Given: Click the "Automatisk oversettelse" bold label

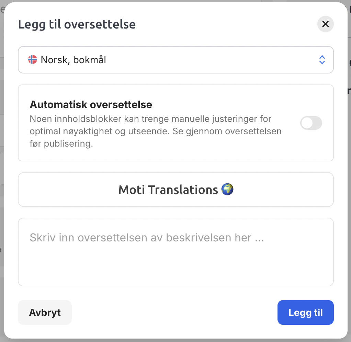Looking at the screenshot, I should [91, 104].
